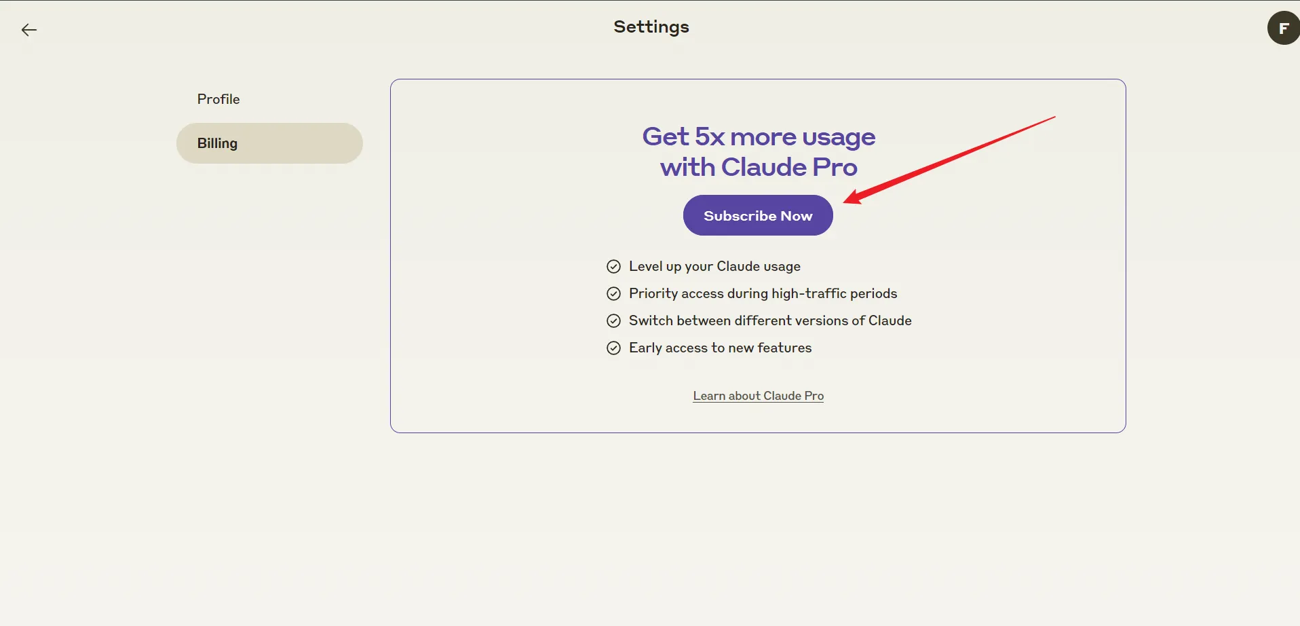Screen dimensions: 1300x626
Task: Click checkmark icon beside Switch between versions
Action: click(613, 320)
